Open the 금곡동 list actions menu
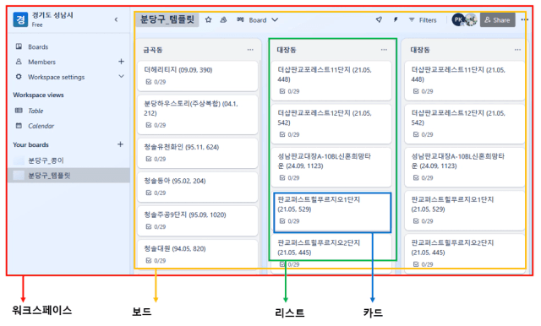This screenshot has height=326, width=541. 250,50
